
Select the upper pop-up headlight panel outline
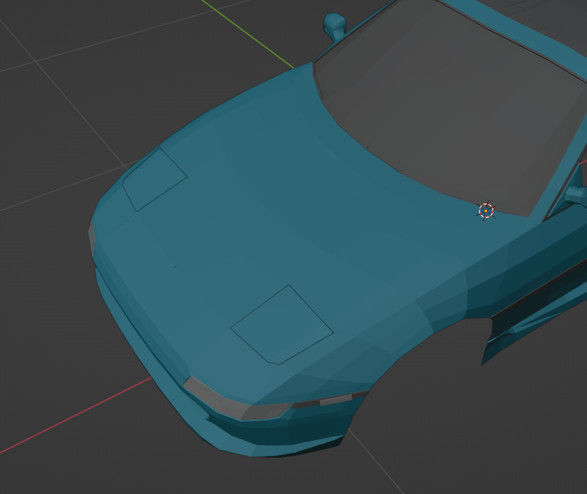pyautogui.click(x=154, y=179)
